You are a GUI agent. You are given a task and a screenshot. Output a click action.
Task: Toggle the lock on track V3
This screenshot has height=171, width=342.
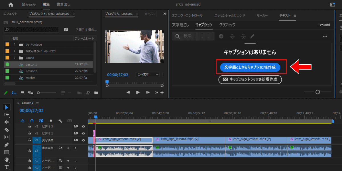pos(29,126)
